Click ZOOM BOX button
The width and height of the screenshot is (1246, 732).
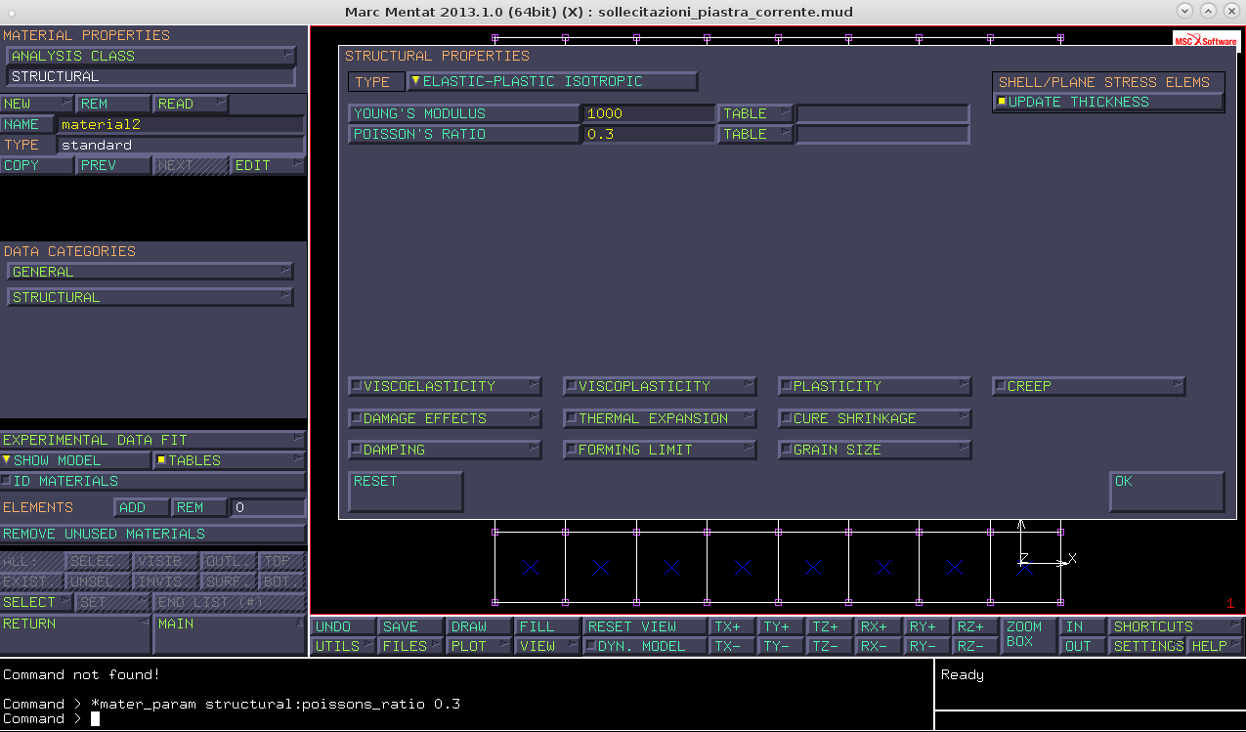[x=1029, y=636]
